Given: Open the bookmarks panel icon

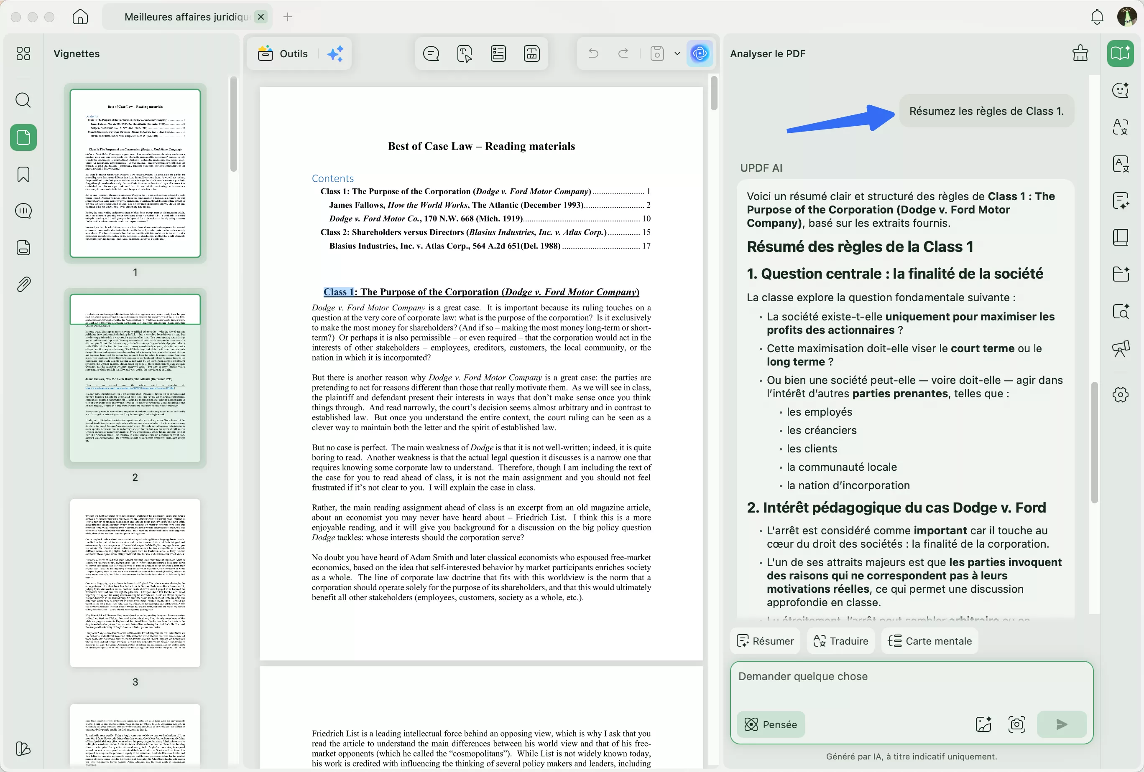Looking at the screenshot, I should point(23,174).
